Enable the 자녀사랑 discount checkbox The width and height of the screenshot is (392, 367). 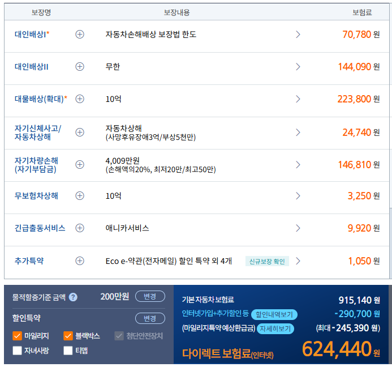point(17,351)
